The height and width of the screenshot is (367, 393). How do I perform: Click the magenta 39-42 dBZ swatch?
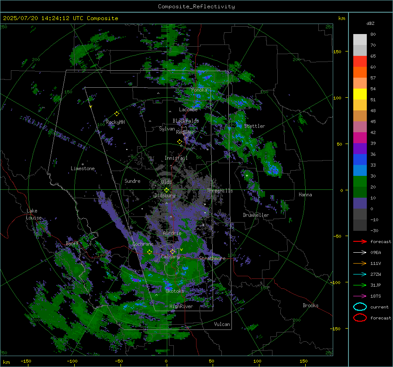[x=360, y=138]
